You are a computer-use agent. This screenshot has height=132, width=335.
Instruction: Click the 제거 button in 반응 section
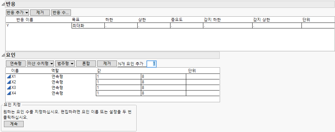(40, 12)
